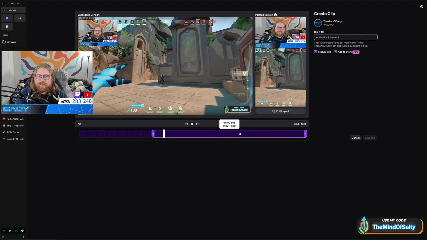This screenshot has height=240, width=427.
Task: Click the purple selected clip region
Action: pyautogui.click(x=229, y=134)
